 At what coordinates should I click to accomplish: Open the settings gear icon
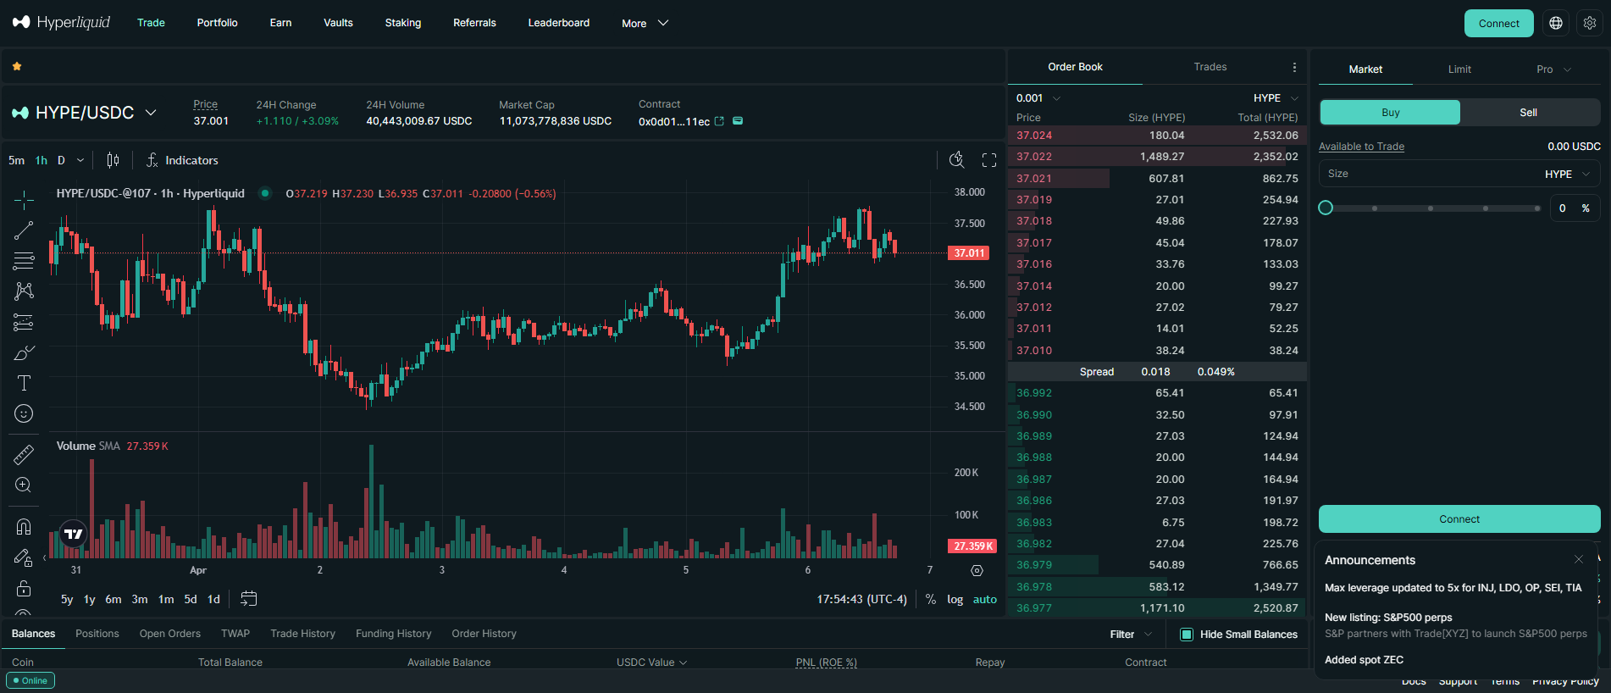click(x=1590, y=24)
